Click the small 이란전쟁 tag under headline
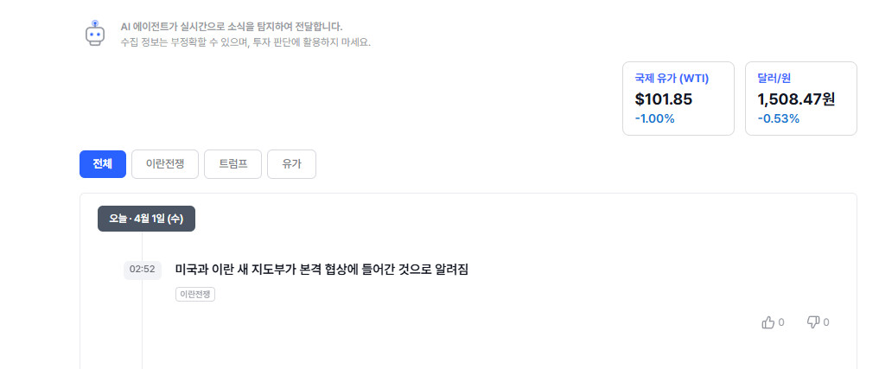879x369 pixels. click(195, 295)
